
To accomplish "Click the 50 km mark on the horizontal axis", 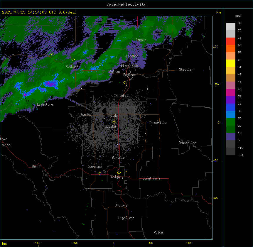I will pyautogui.click(x=151, y=243).
